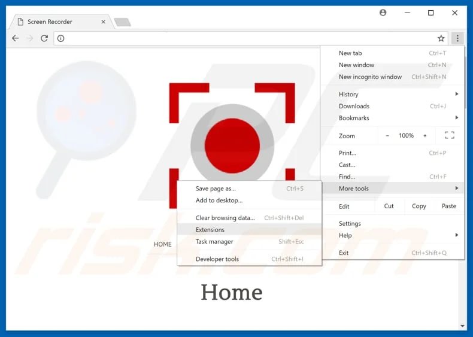Click the browser back arrow

tap(15, 38)
